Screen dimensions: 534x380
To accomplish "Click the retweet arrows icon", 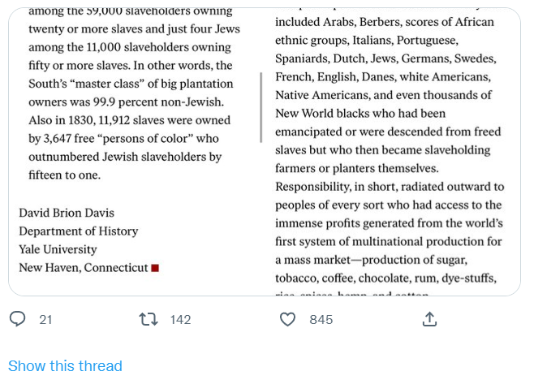I will pos(149,319).
